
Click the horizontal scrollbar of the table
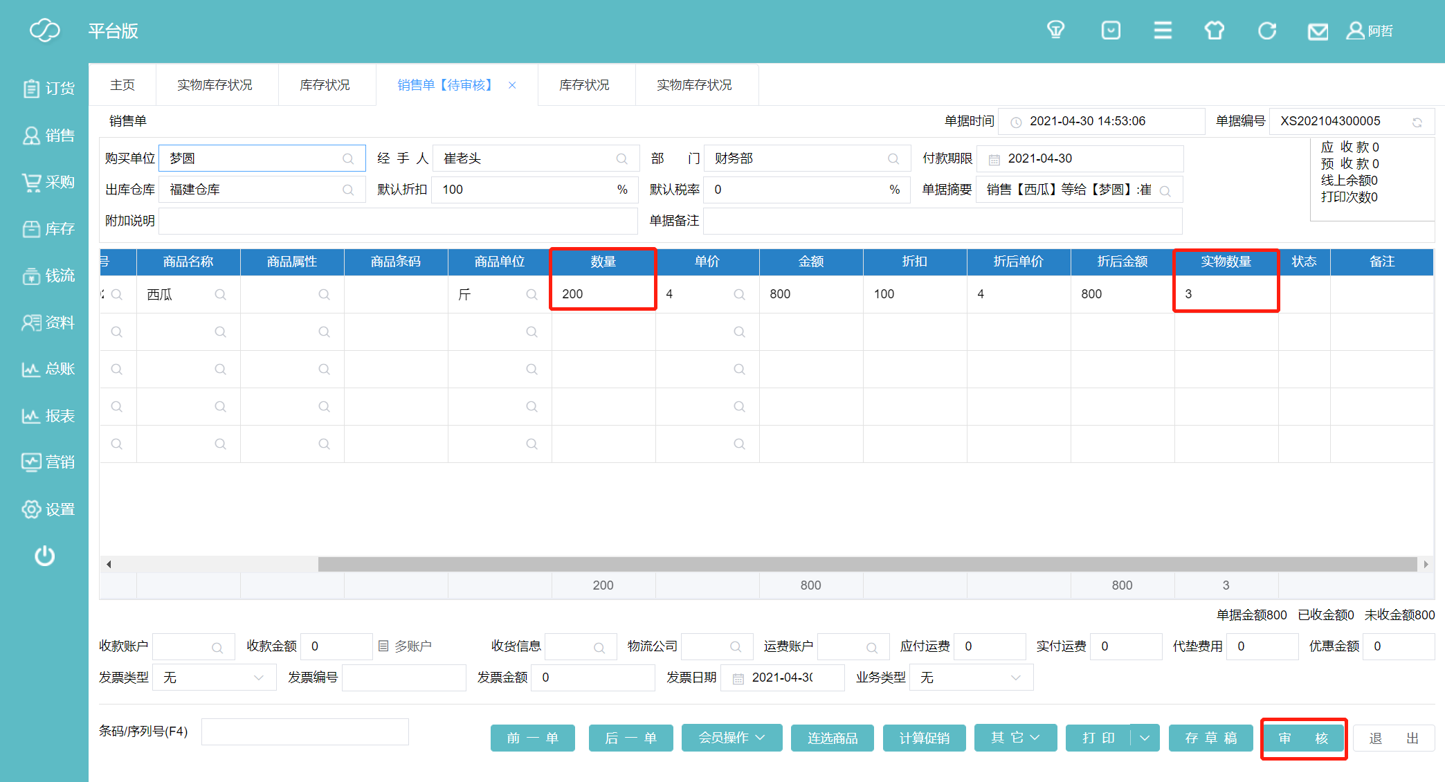click(866, 565)
